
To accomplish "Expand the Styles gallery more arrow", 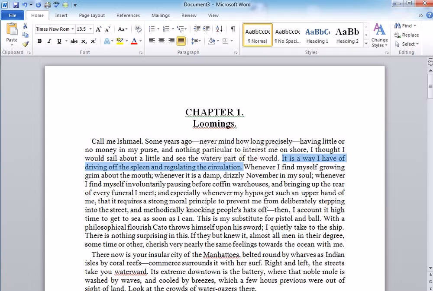I will 366,44.
